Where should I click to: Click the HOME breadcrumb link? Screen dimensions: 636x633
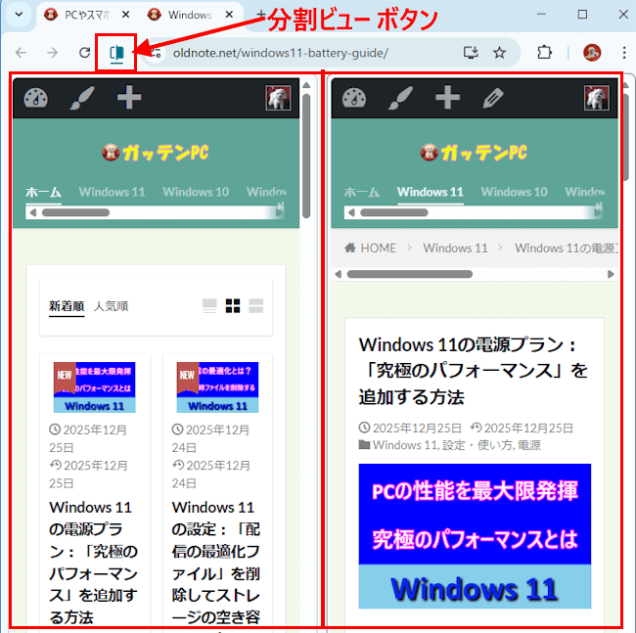click(x=370, y=248)
